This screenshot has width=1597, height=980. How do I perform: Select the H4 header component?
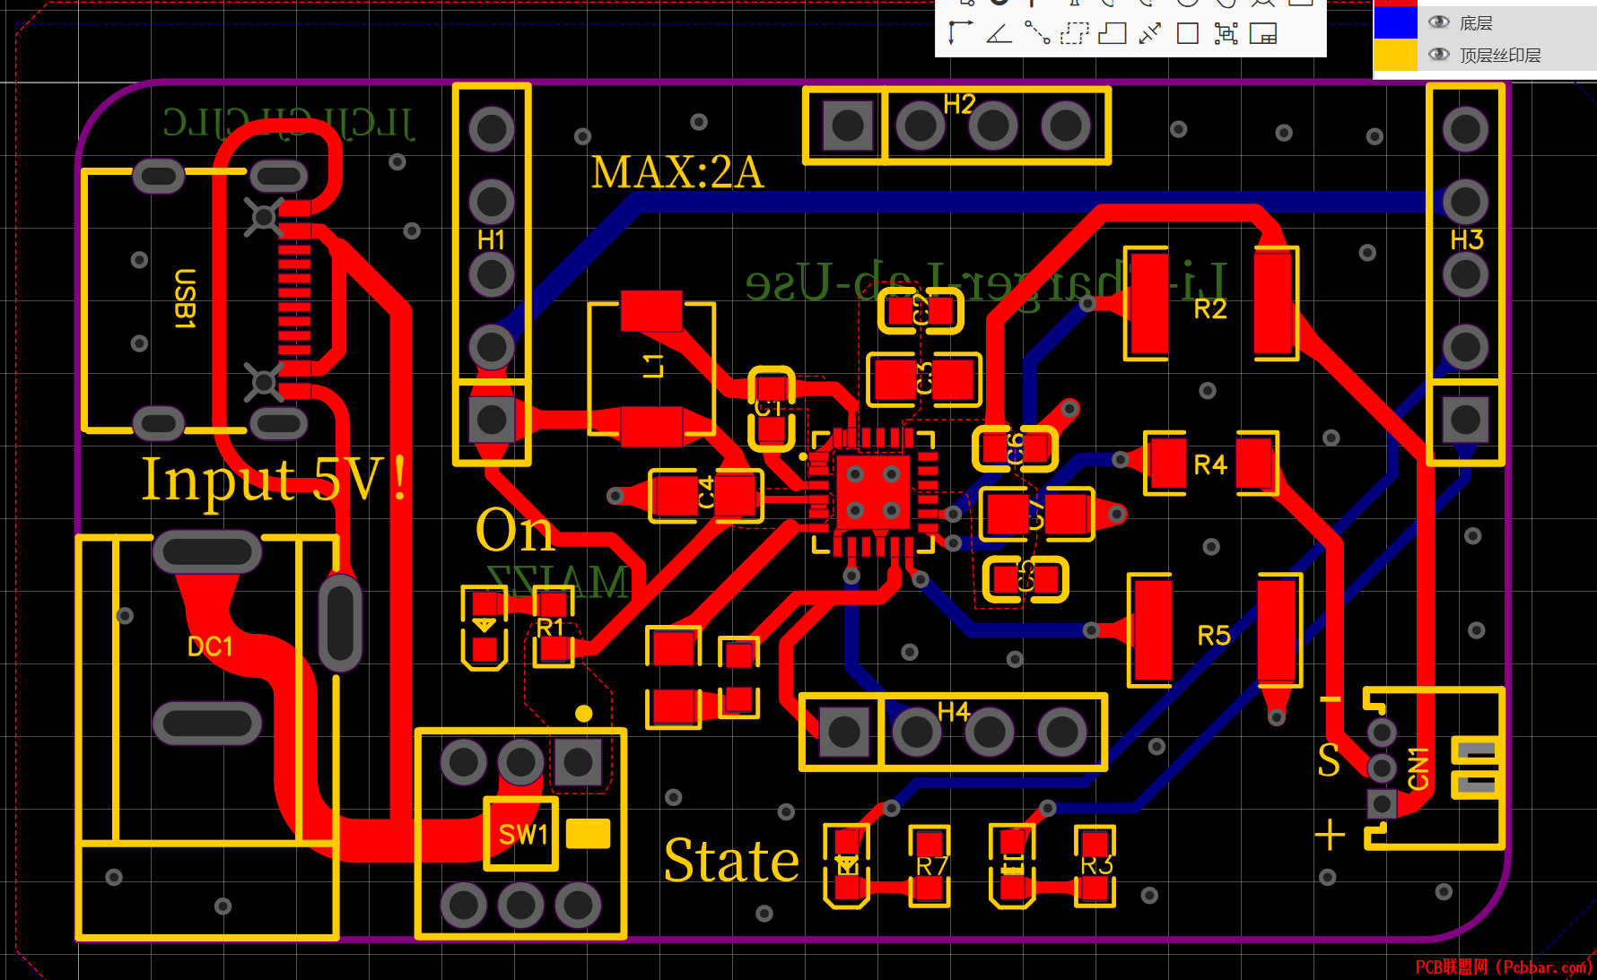(x=953, y=732)
